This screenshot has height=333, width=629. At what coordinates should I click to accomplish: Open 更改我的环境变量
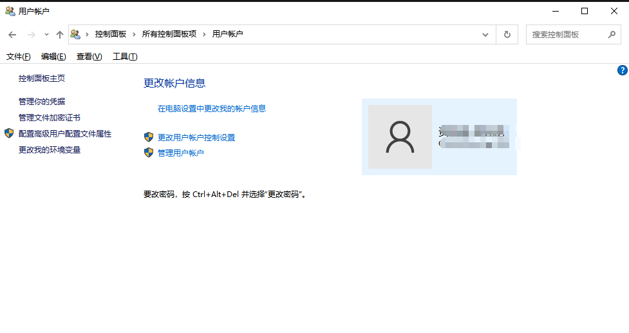50,149
